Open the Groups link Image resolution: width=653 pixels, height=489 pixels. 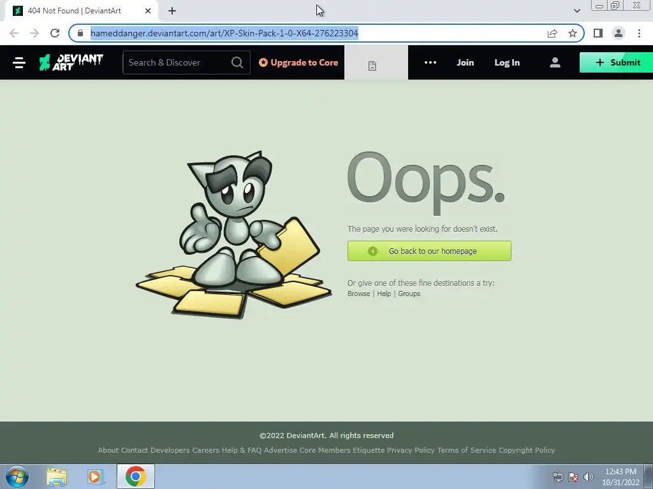[409, 294]
